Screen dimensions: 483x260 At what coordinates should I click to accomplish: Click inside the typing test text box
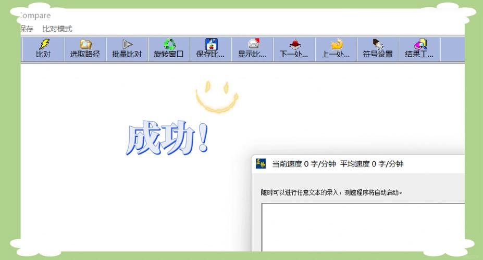pyautogui.click(x=363, y=227)
